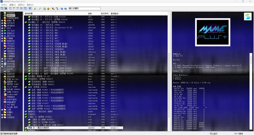254x135 pixels.
Task: Click the orange round toolbar icon
Action: [x=48, y=9]
